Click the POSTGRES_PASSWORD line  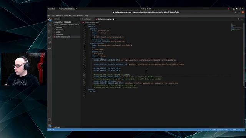click(110, 41)
